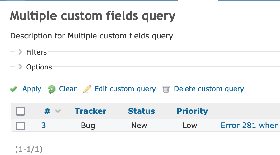Screen dimensions: 280x155
Task: Sort by the Status column header
Action: [x=142, y=111]
